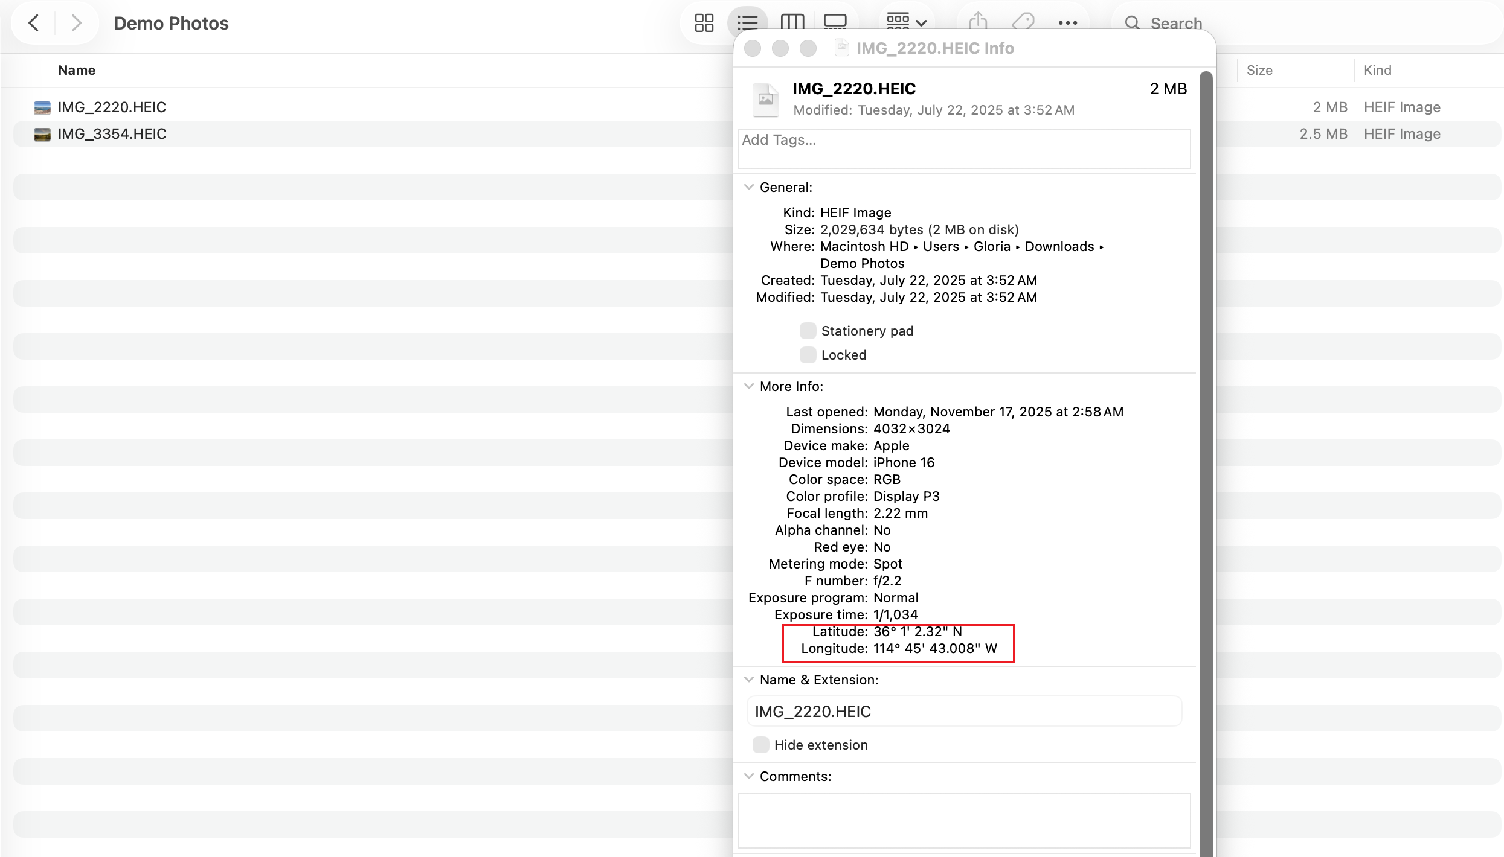Check Hide extension for IMG_2220.HEIC
The image size is (1504, 857).
tap(760, 745)
